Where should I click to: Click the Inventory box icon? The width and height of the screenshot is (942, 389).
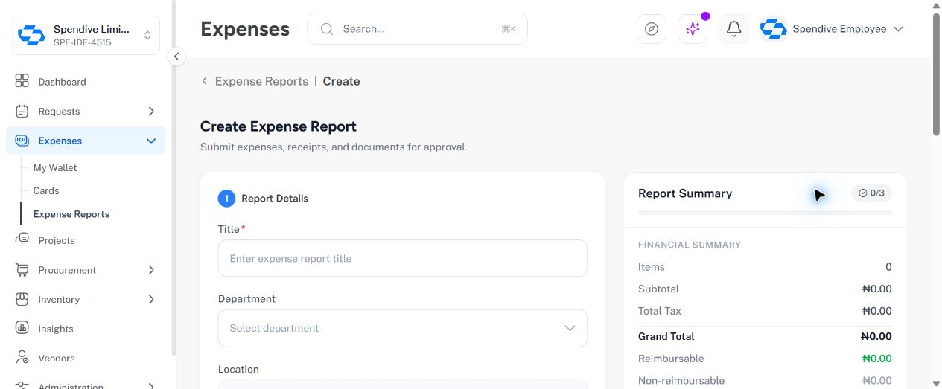click(22, 299)
